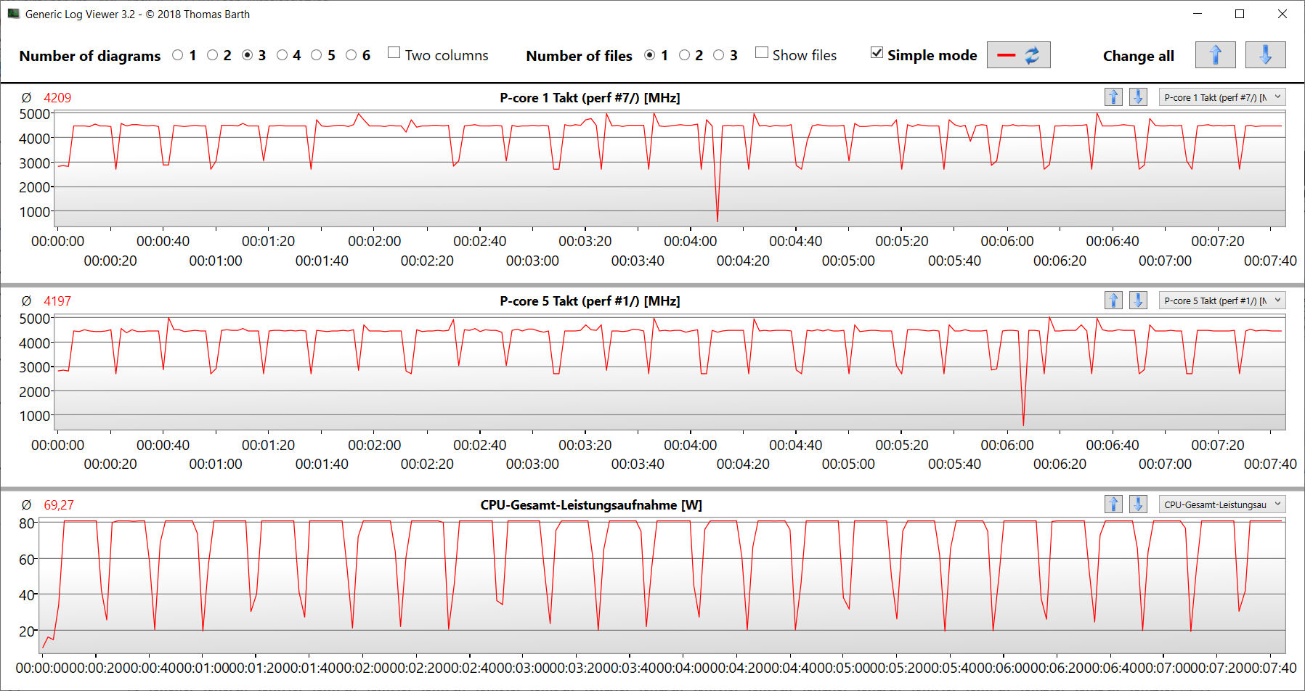
Task: Click up arrow for CPU power diagram
Action: coord(1113,504)
